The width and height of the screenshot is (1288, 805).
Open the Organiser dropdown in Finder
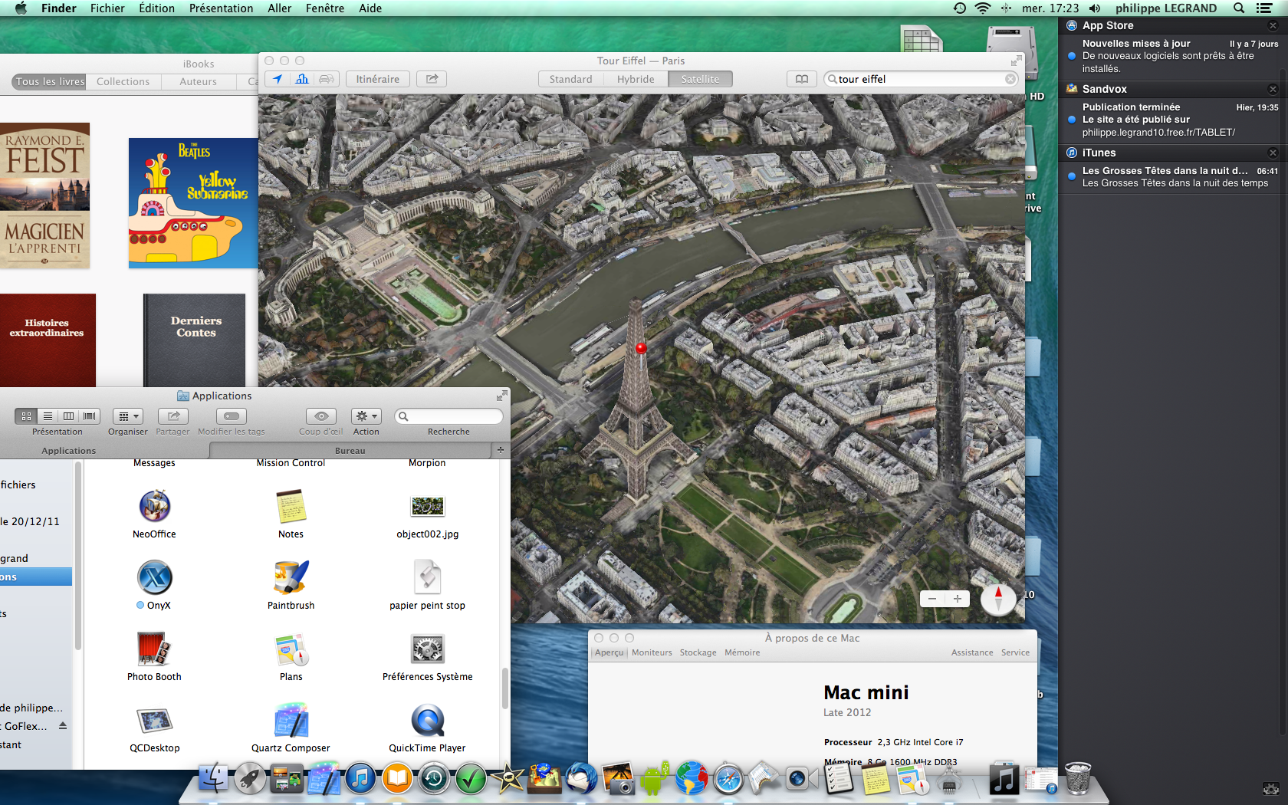127,416
